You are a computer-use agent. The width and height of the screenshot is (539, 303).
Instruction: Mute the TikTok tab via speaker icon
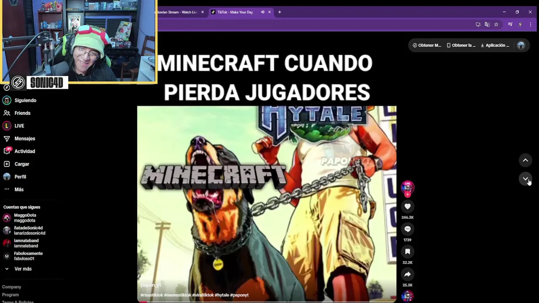pos(263,12)
